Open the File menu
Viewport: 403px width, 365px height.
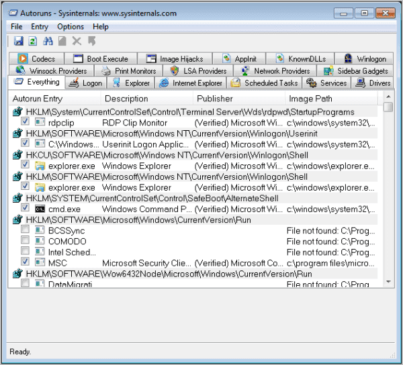tap(17, 26)
